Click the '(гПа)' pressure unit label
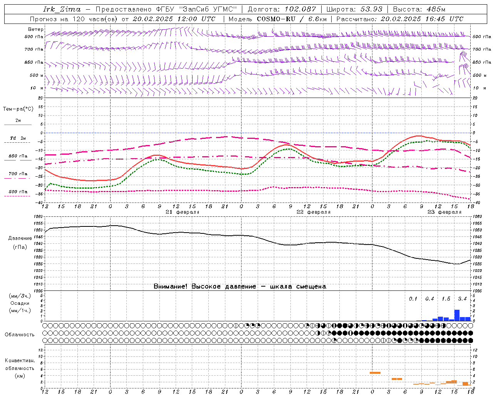The image size is (493, 395). tap(20, 246)
